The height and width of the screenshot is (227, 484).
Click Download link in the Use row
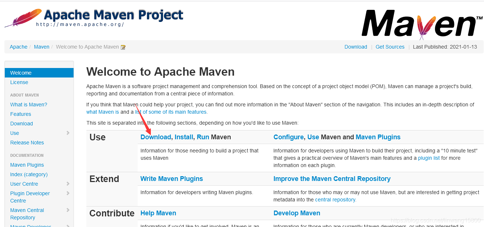pyautogui.click(x=156, y=137)
